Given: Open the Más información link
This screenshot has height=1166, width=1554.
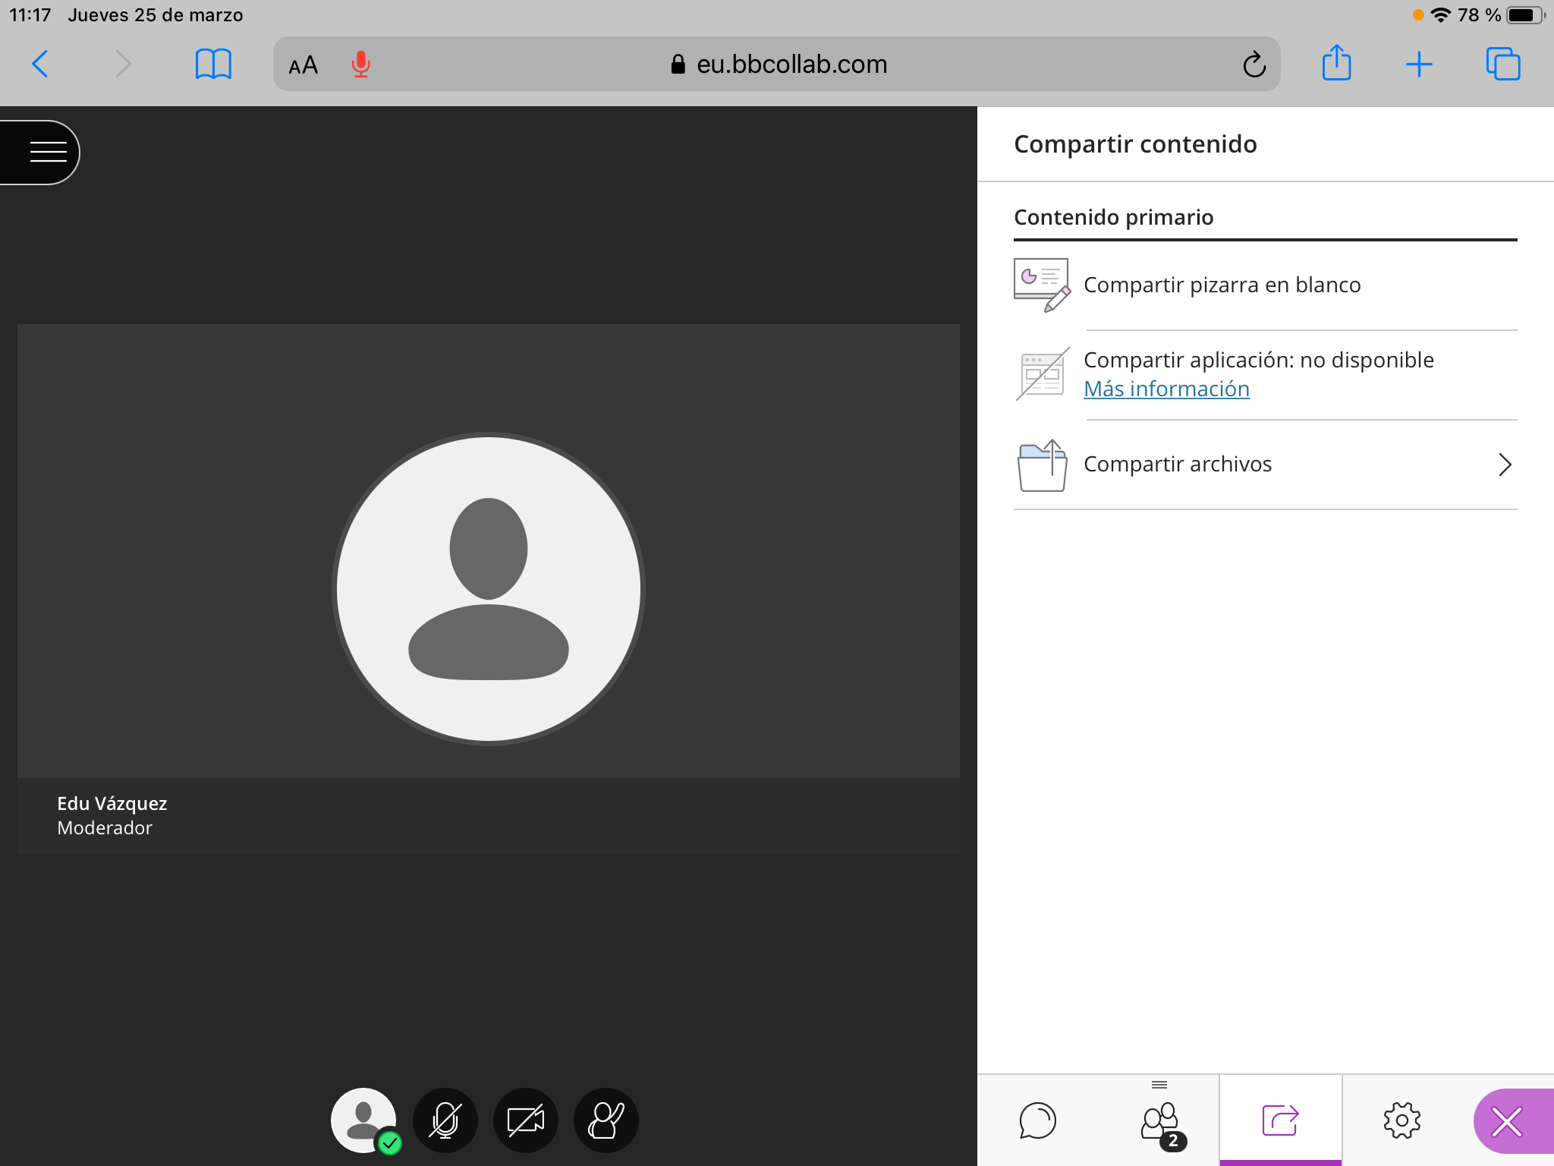Looking at the screenshot, I should pyautogui.click(x=1166, y=389).
